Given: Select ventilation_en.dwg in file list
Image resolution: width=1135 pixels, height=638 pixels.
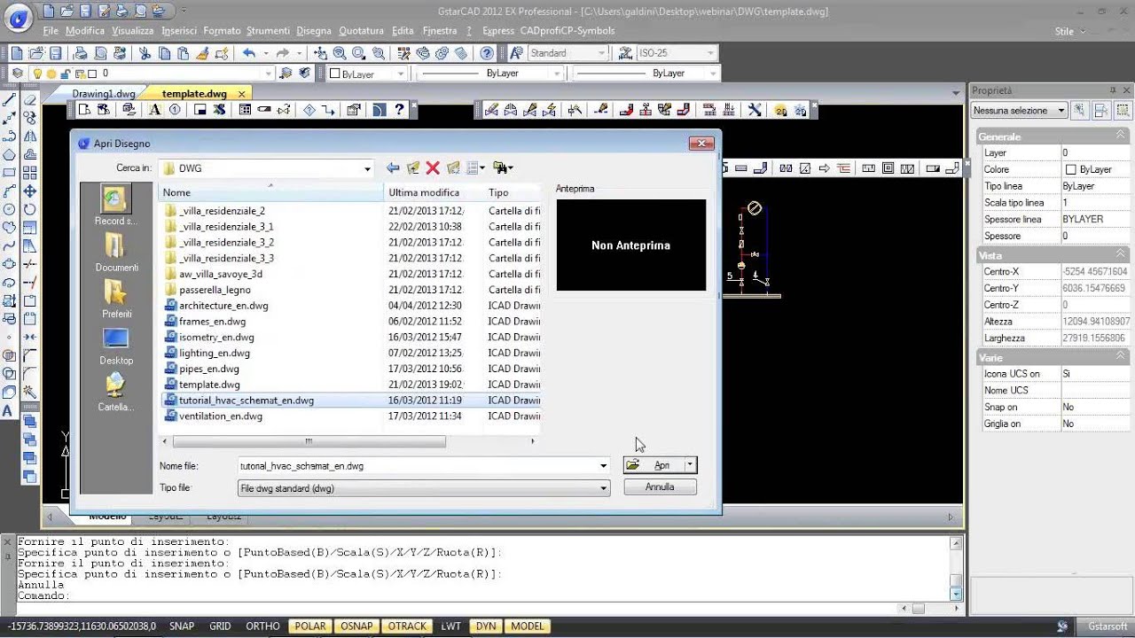Looking at the screenshot, I should [x=221, y=416].
